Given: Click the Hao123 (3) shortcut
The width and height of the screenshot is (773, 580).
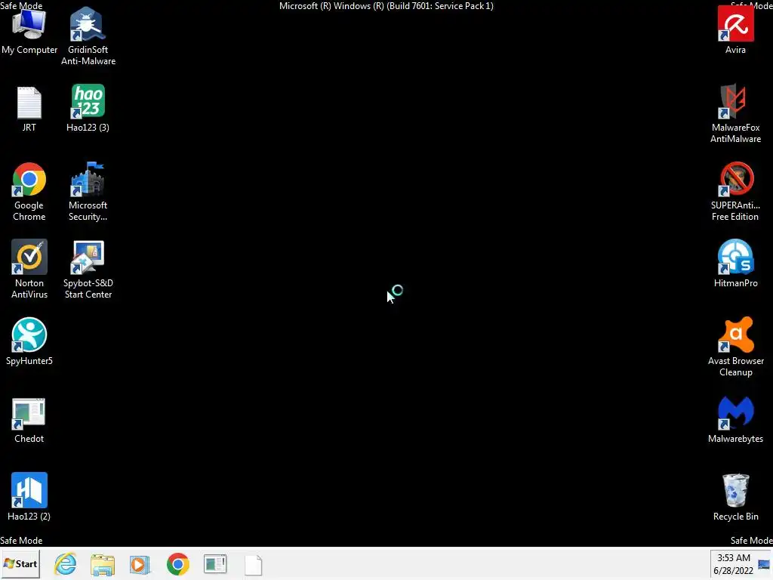Looking at the screenshot, I should click(88, 109).
